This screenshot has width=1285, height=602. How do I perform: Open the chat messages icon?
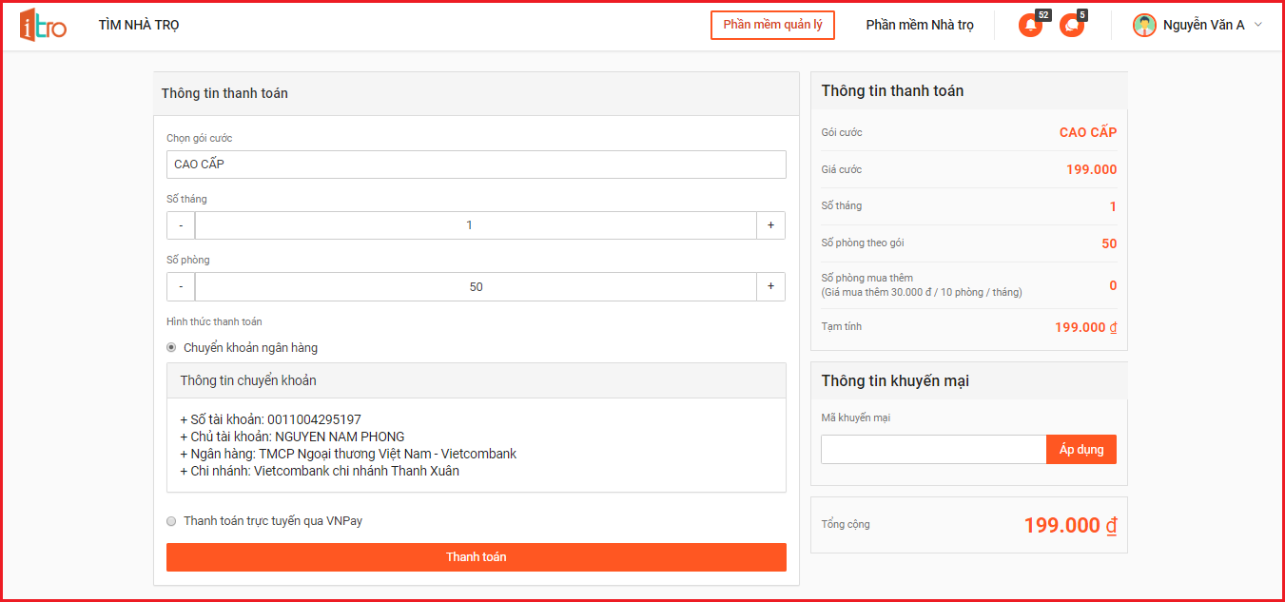coord(1072,26)
